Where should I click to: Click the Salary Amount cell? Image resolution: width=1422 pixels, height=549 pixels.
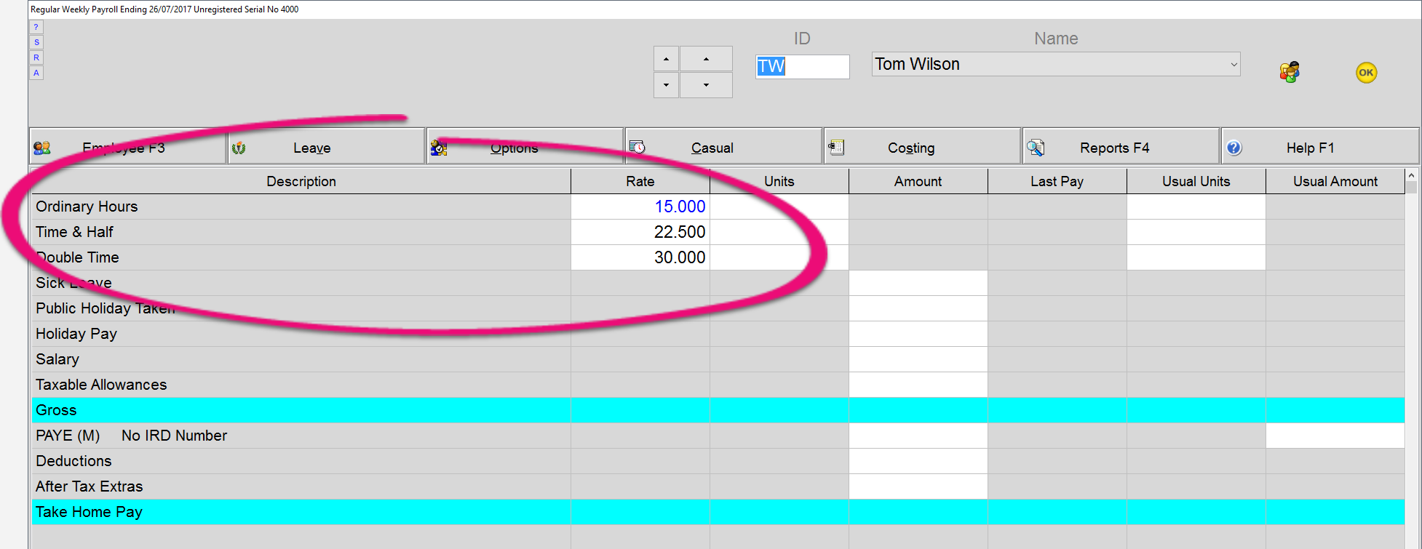coord(918,359)
